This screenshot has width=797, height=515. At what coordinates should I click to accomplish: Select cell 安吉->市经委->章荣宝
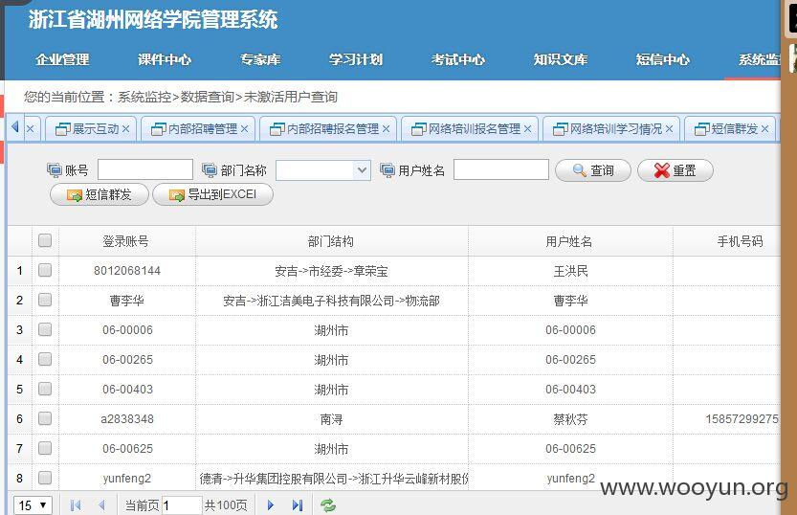331,271
